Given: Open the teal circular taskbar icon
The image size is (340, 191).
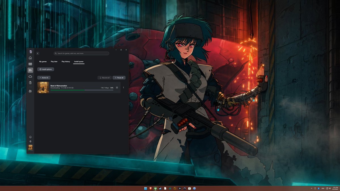Looking at the screenshot, I should click(170, 188).
